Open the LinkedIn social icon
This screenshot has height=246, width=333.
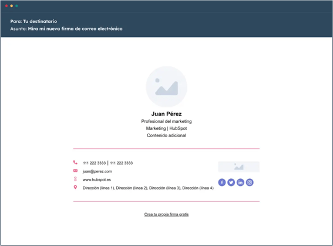pyautogui.click(x=240, y=182)
